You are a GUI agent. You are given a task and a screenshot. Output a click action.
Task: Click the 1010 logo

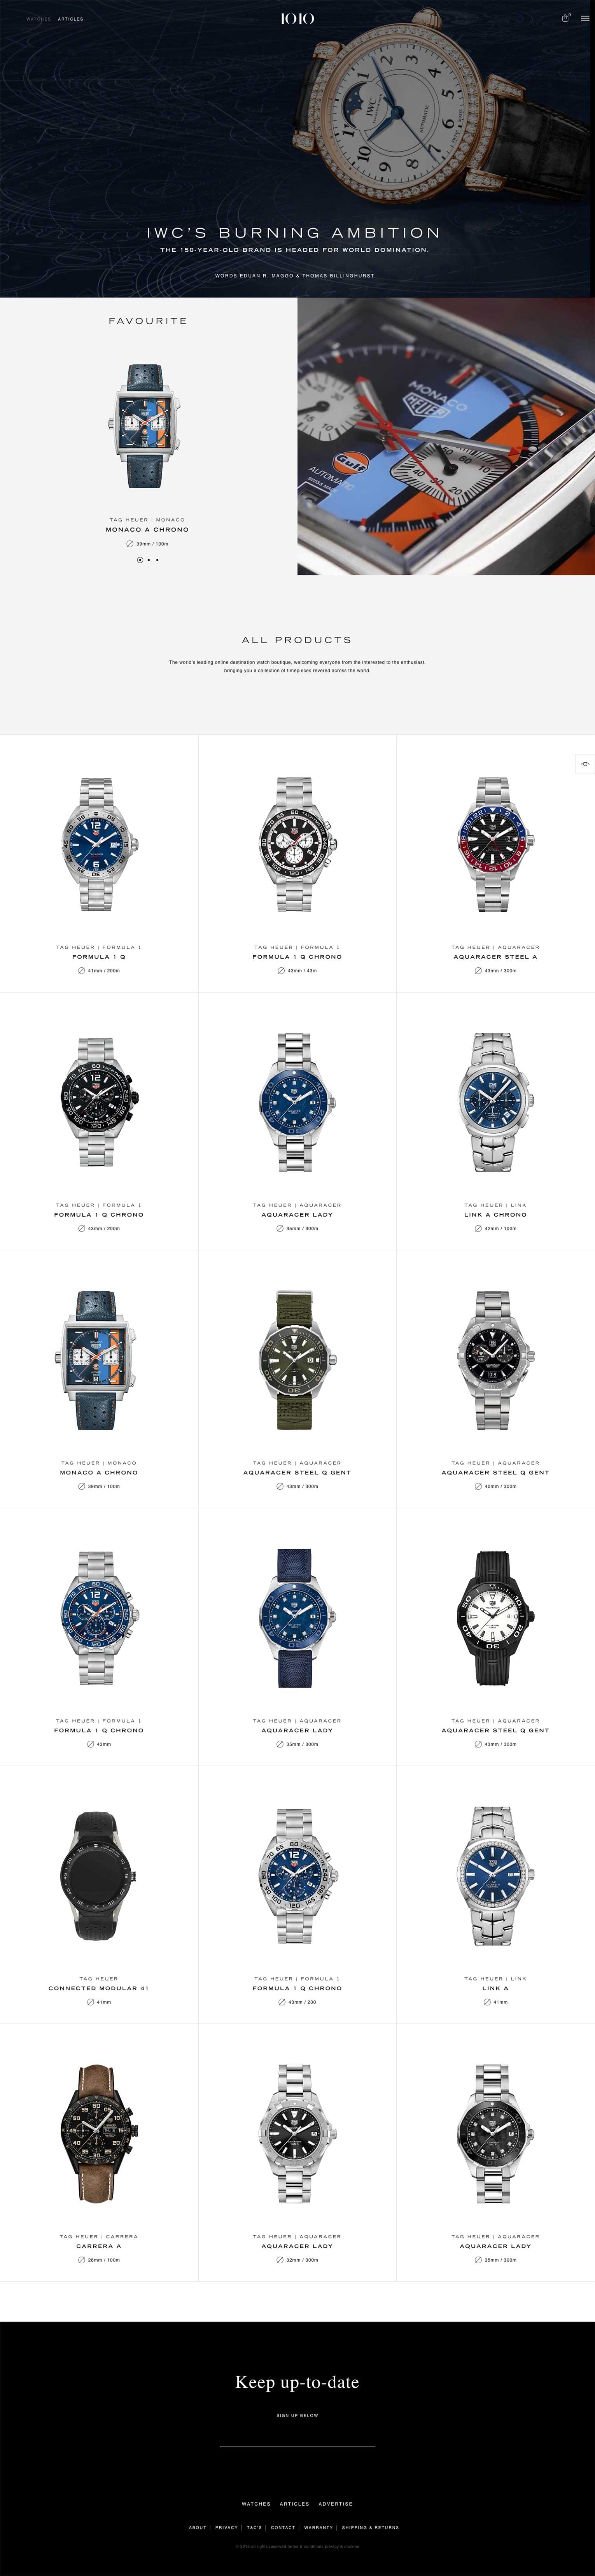click(297, 18)
